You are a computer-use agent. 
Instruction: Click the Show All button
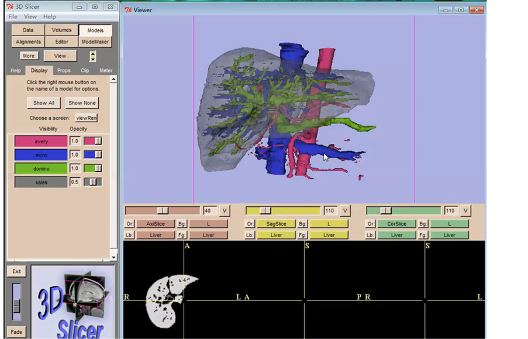click(44, 103)
